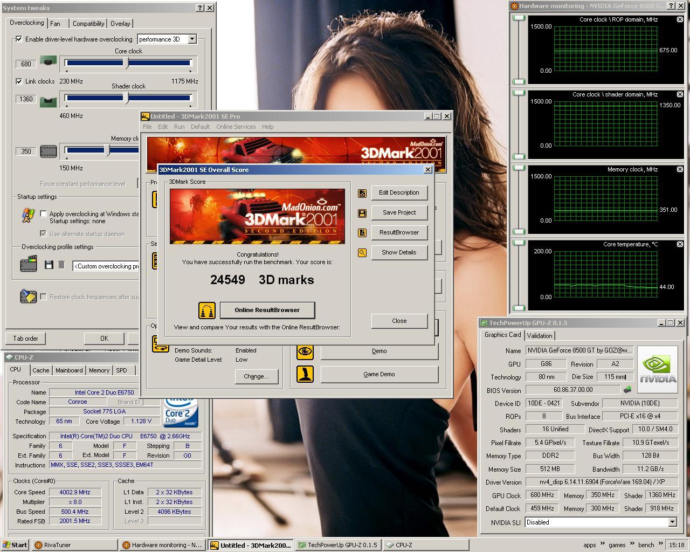Open the Mainboard tab in CPU-Z

pos(69,370)
